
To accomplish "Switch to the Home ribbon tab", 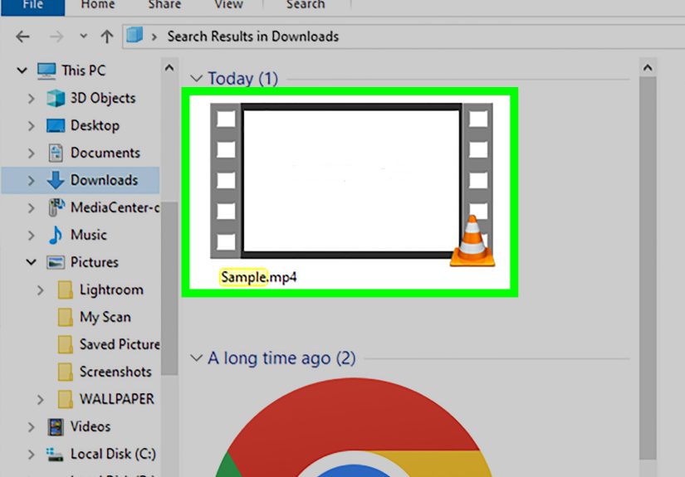I will pyautogui.click(x=98, y=5).
